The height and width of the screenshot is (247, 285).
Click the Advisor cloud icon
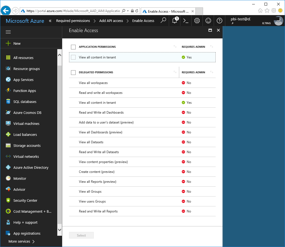coord(8,189)
